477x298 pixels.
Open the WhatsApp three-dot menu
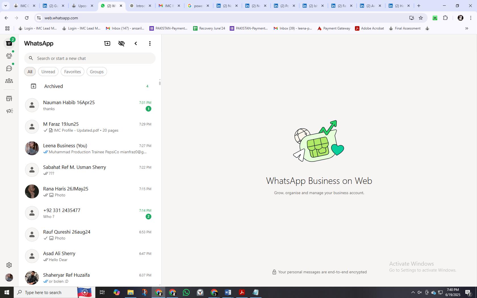[150, 43]
